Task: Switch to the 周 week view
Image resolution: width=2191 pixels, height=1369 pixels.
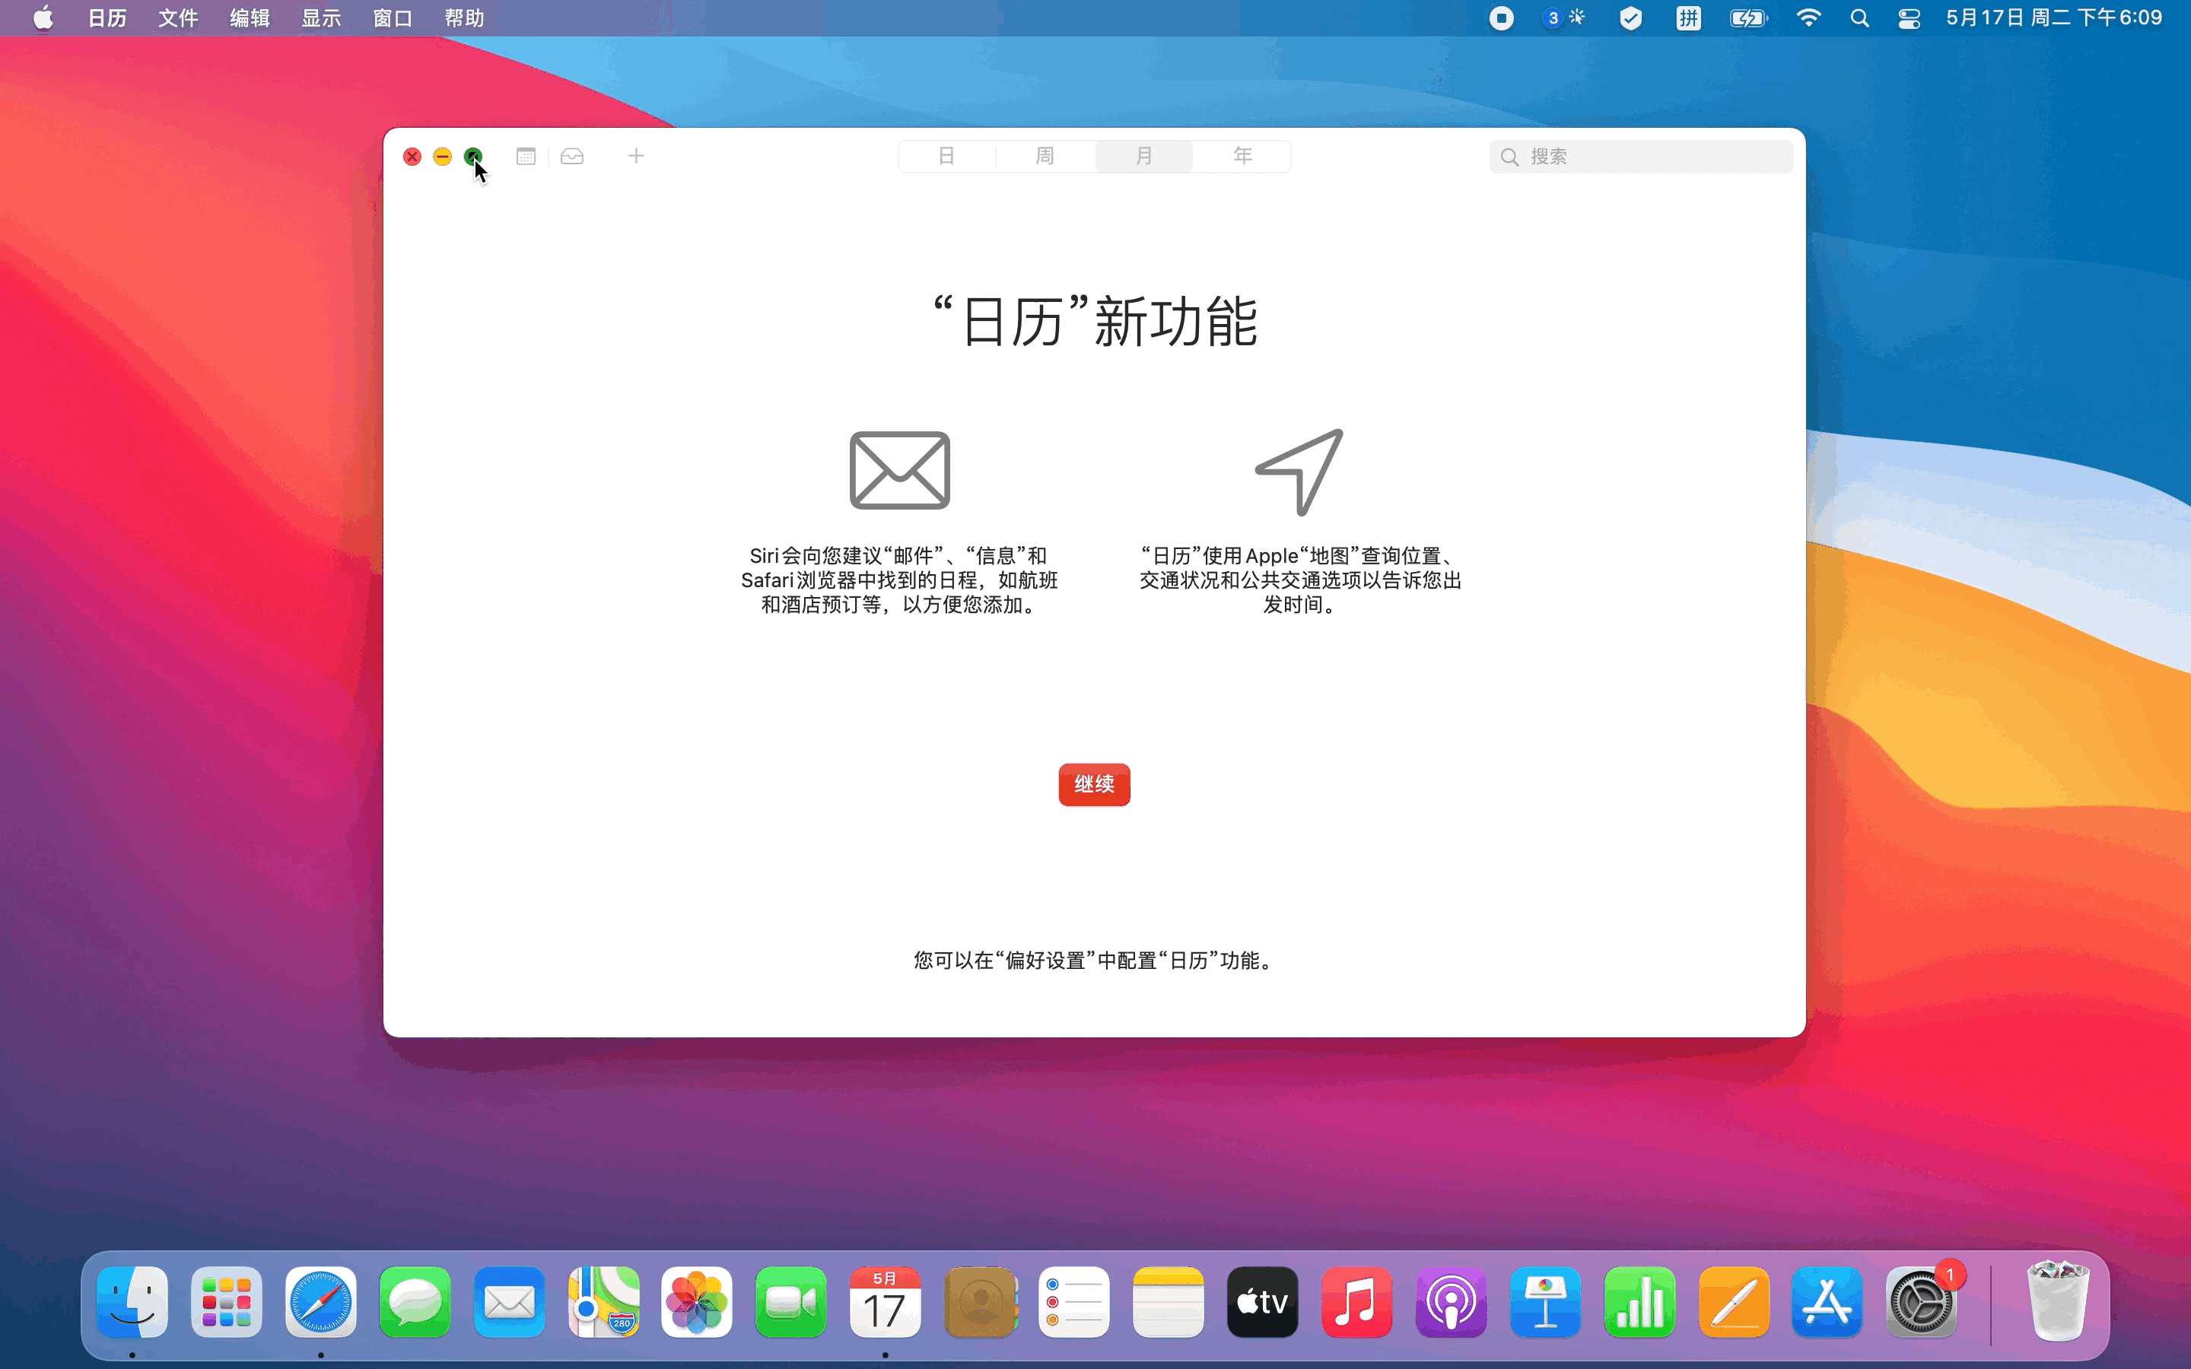Action: (x=1045, y=157)
